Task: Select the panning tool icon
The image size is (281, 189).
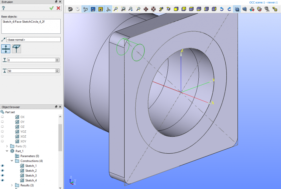Action: tap(146, 9)
